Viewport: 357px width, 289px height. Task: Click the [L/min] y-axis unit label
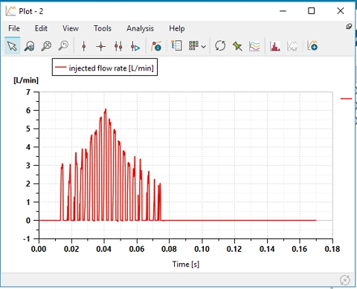coord(26,80)
